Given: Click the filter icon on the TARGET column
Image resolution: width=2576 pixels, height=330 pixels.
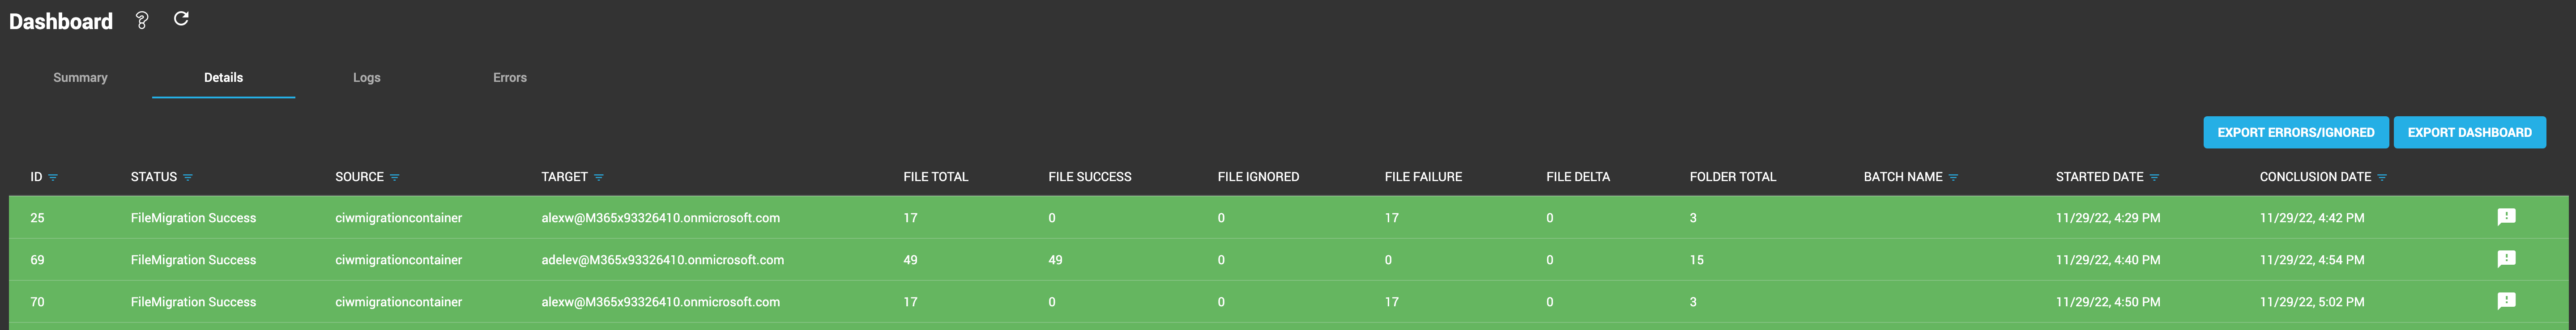Looking at the screenshot, I should [x=599, y=176].
